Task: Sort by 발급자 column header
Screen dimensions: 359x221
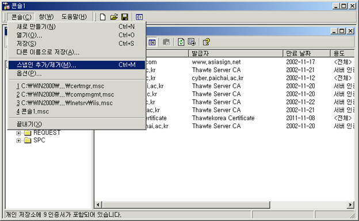Action: [x=236, y=53]
